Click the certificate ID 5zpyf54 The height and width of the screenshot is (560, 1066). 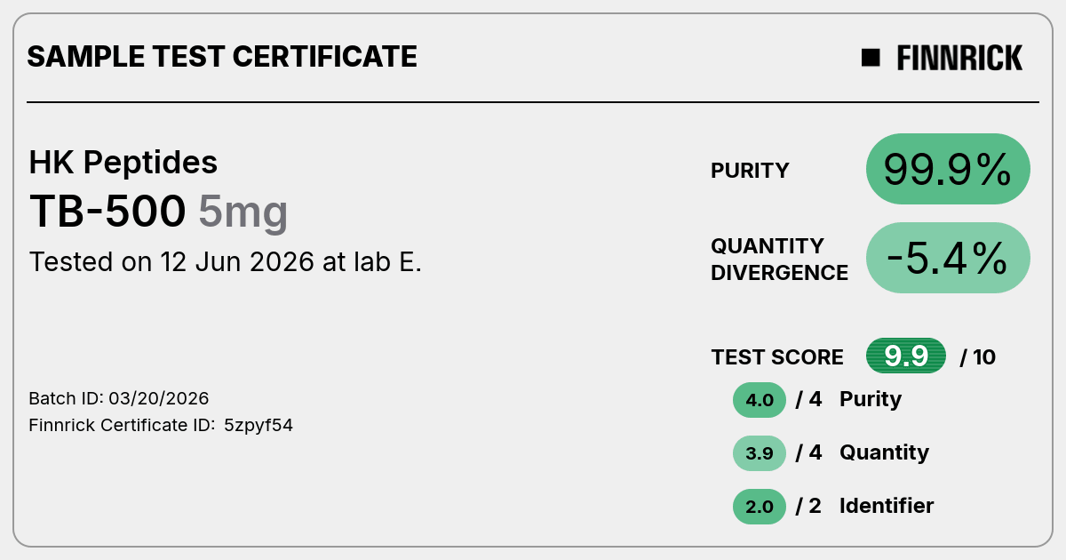pyautogui.click(x=259, y=425)
